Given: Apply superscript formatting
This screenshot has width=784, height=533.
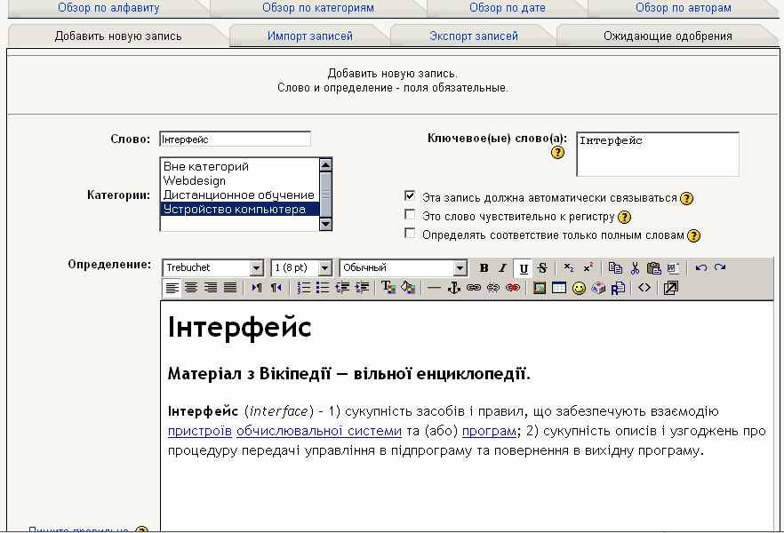Looking at the screenshot, I should point(588,267).
